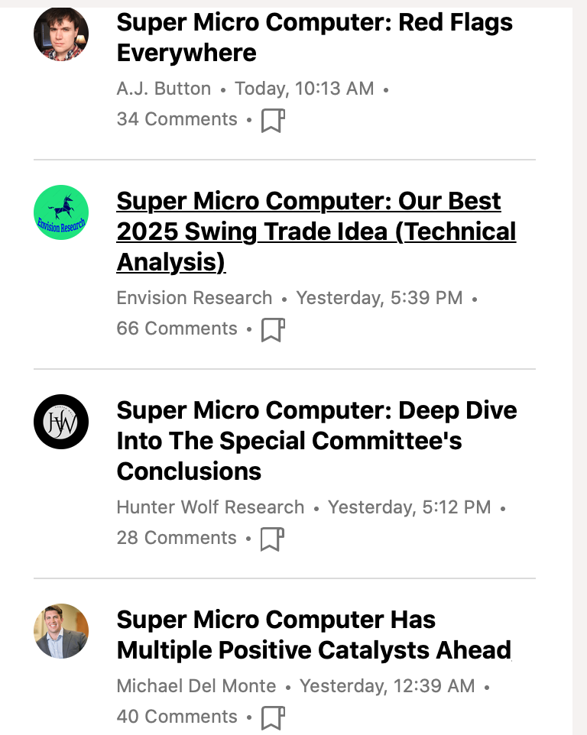Open Michael Del Monte author name link
Screen dimensions: 587x735
[196, 686]
